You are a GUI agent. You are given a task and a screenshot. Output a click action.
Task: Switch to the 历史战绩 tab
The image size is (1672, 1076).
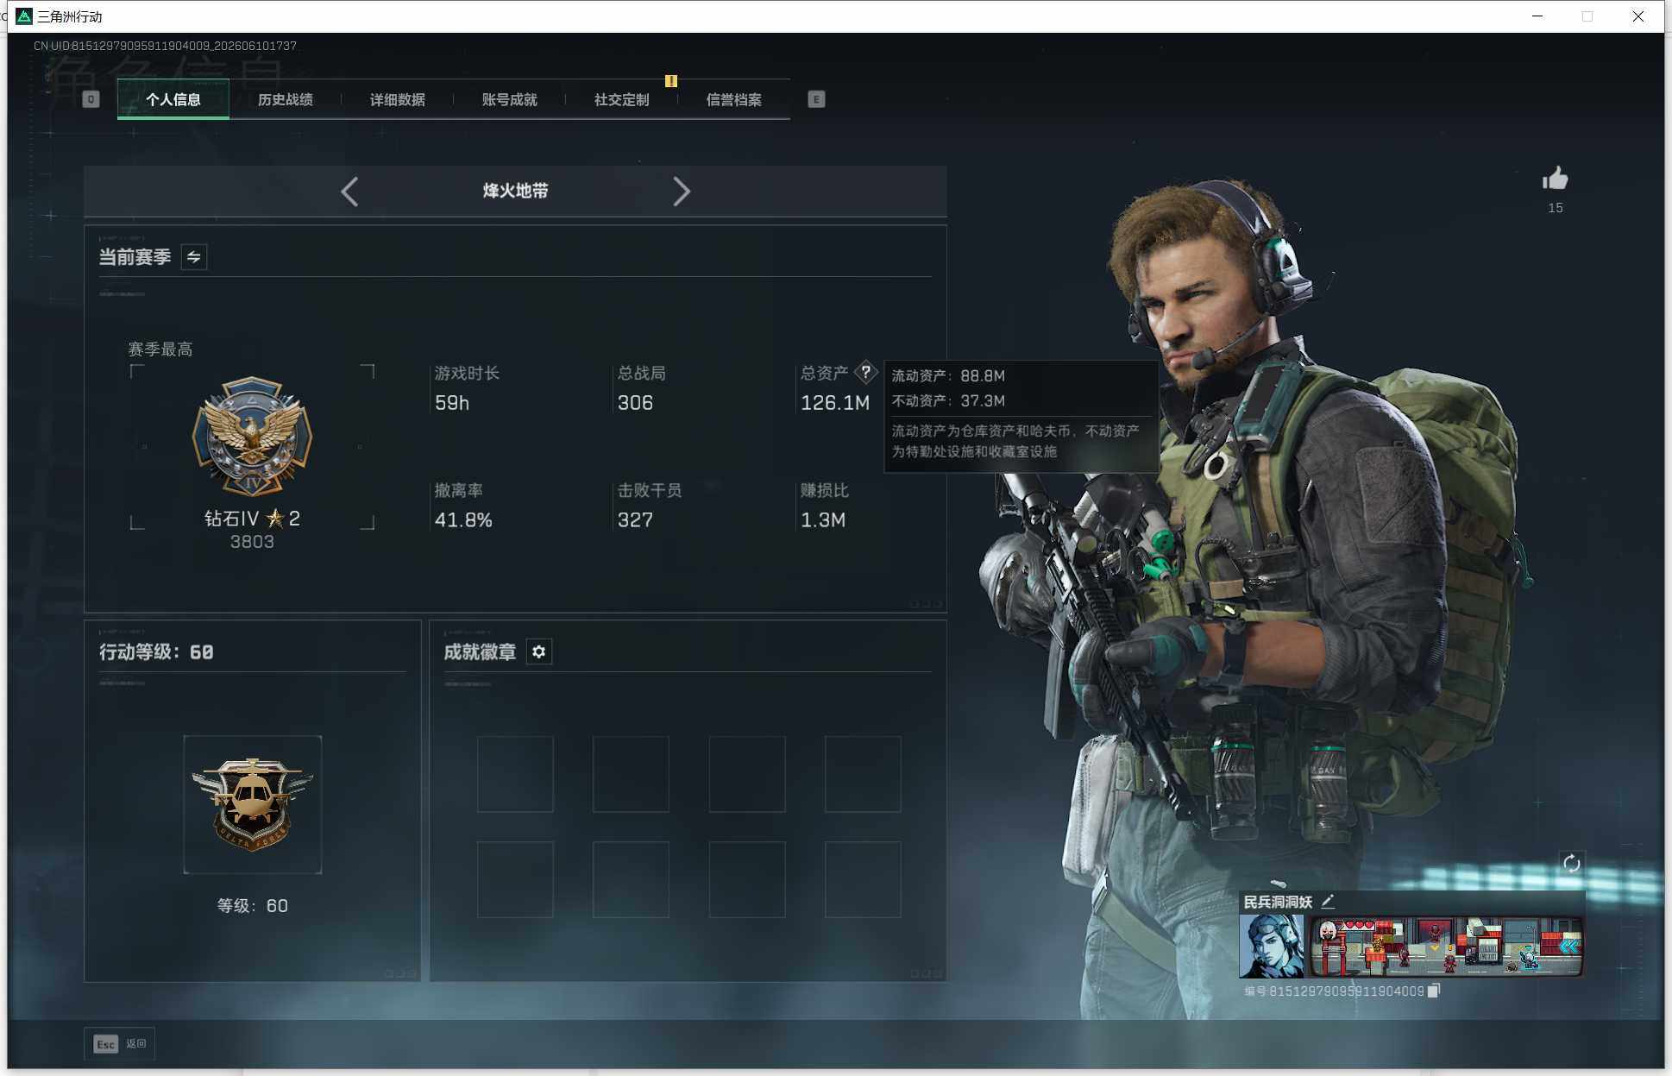click(286, 99)
